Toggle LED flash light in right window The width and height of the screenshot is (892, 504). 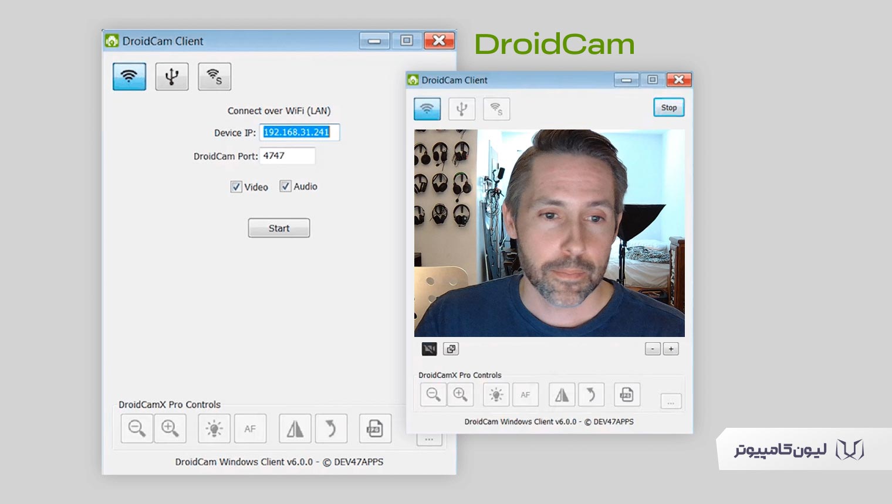[496, 394]
